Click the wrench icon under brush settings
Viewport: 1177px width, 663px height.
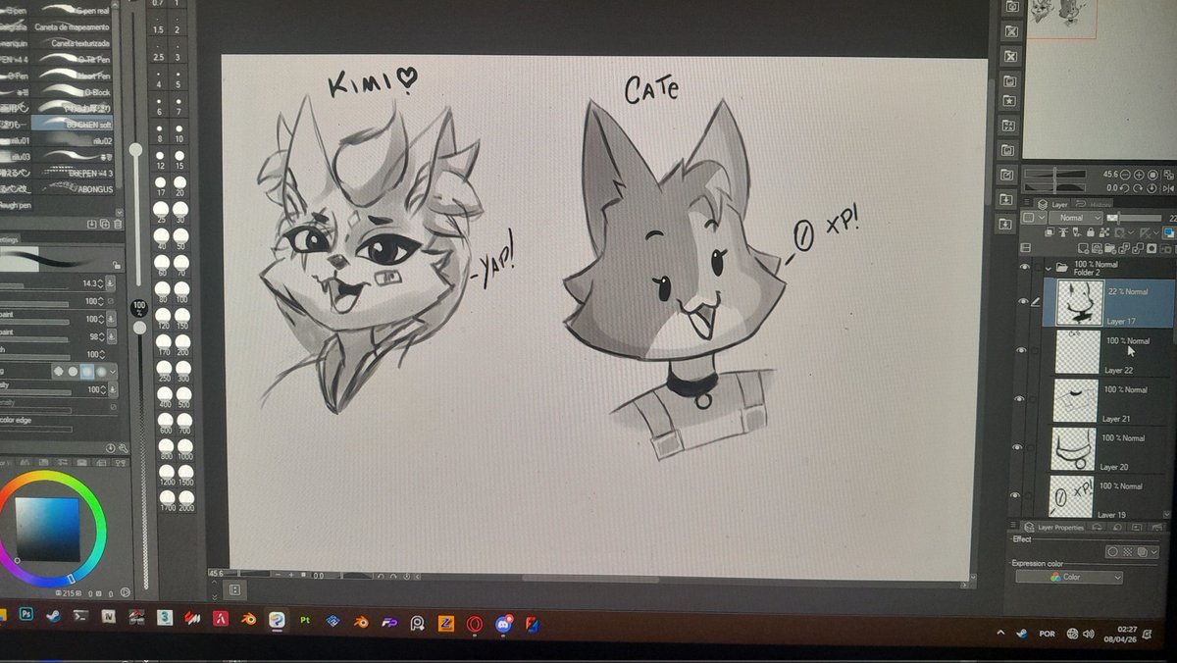point(123,448)
